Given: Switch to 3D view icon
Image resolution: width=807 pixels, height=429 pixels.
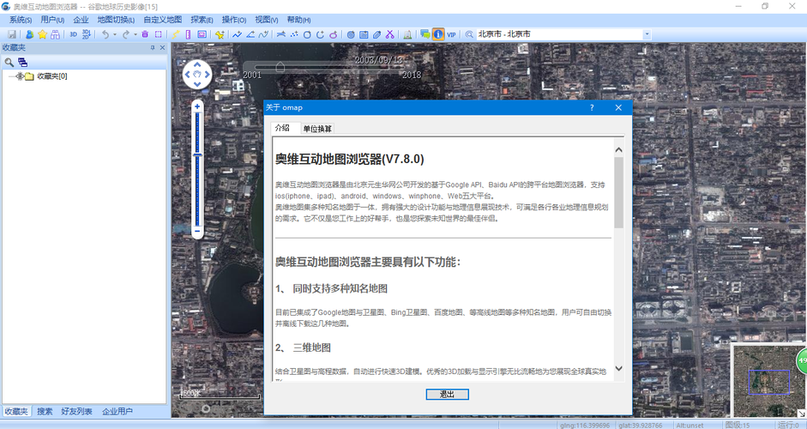Looking at the screenshot, I should pyautogui.click(x=73, y=34).
